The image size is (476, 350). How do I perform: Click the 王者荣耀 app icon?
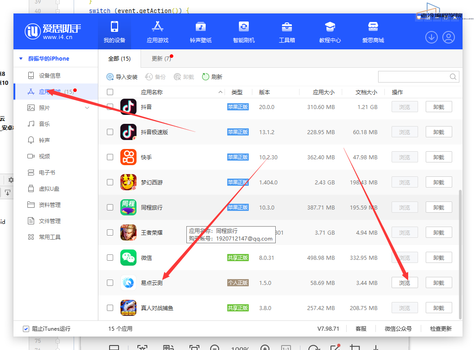(x=128, y=232)
